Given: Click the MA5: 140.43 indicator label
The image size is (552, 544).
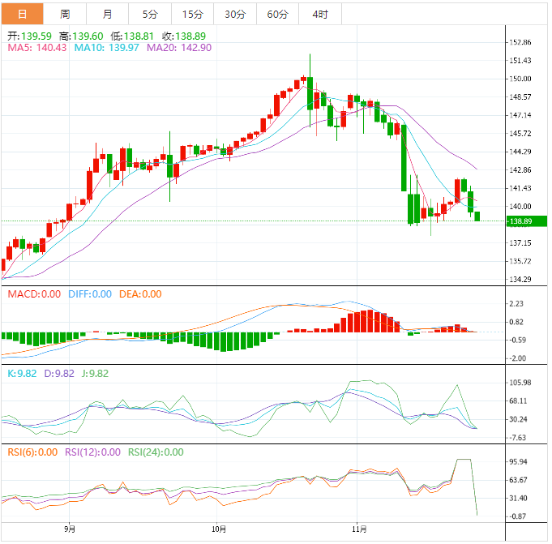Looking at the screenshot, I should [x=36, y=48].
